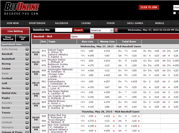Select Chicago Cubs run line -180

[x=90, y=75]
